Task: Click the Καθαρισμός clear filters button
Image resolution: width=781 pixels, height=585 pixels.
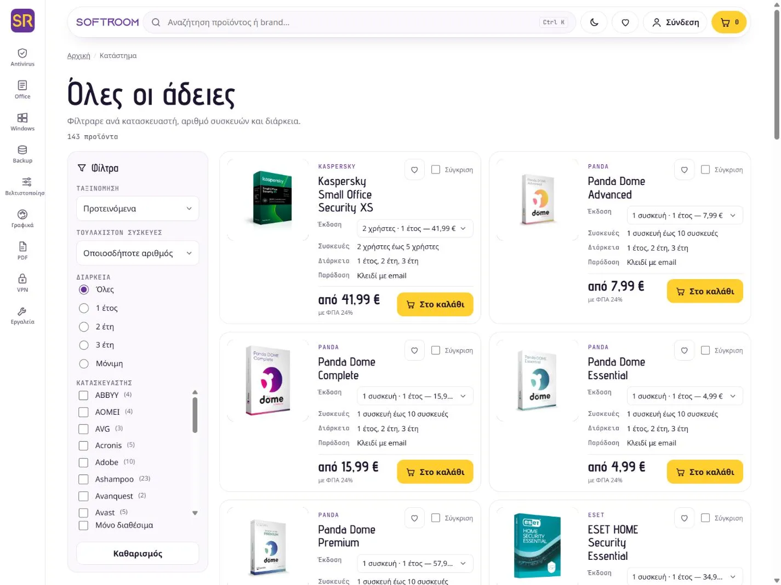Action: (x=138, y=554)
